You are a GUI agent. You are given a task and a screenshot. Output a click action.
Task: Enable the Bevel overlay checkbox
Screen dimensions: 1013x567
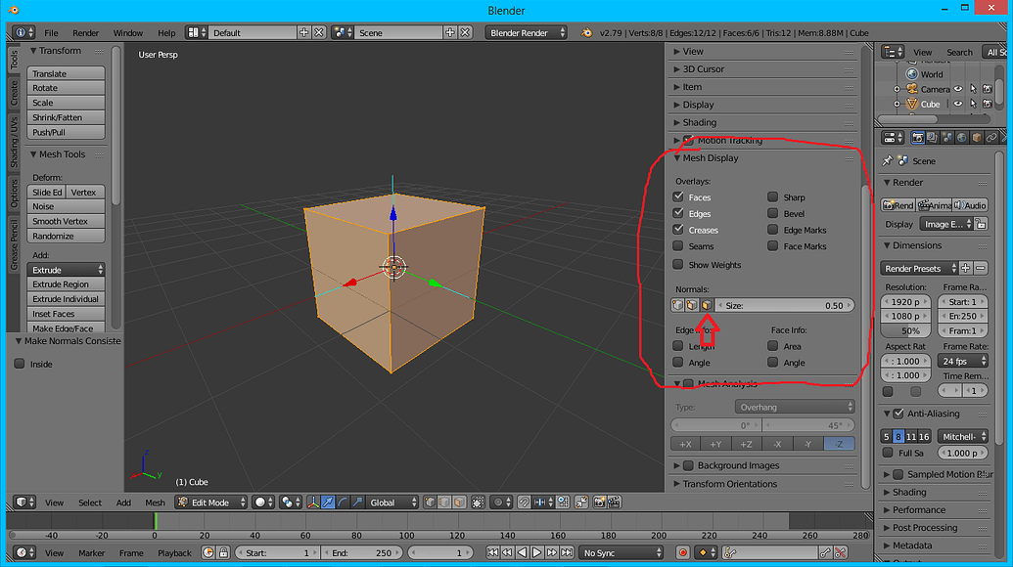pos(772,213)
